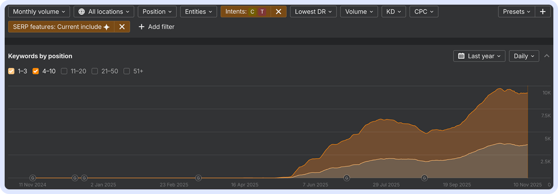Remove the SERP features filter
This screenshot has height=194, width=558.
pos(122,27)
